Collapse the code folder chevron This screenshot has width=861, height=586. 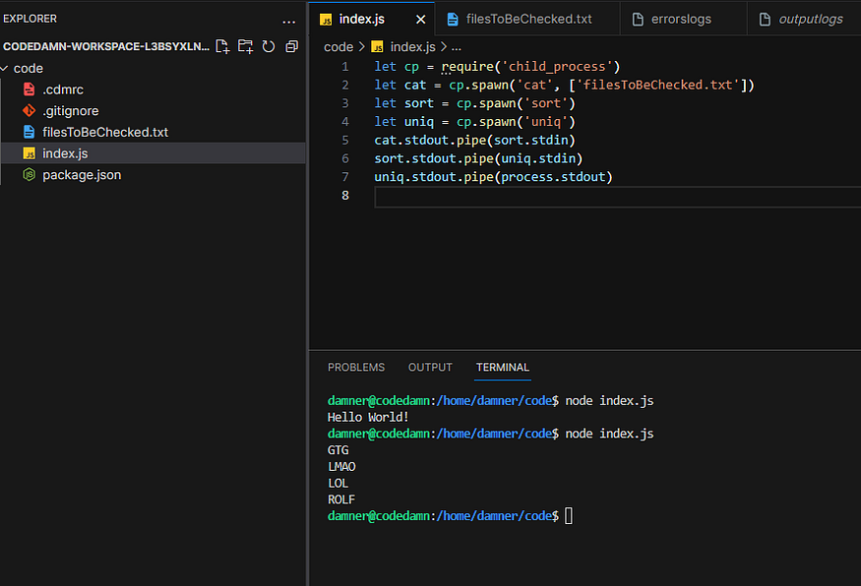pos(6,69)
